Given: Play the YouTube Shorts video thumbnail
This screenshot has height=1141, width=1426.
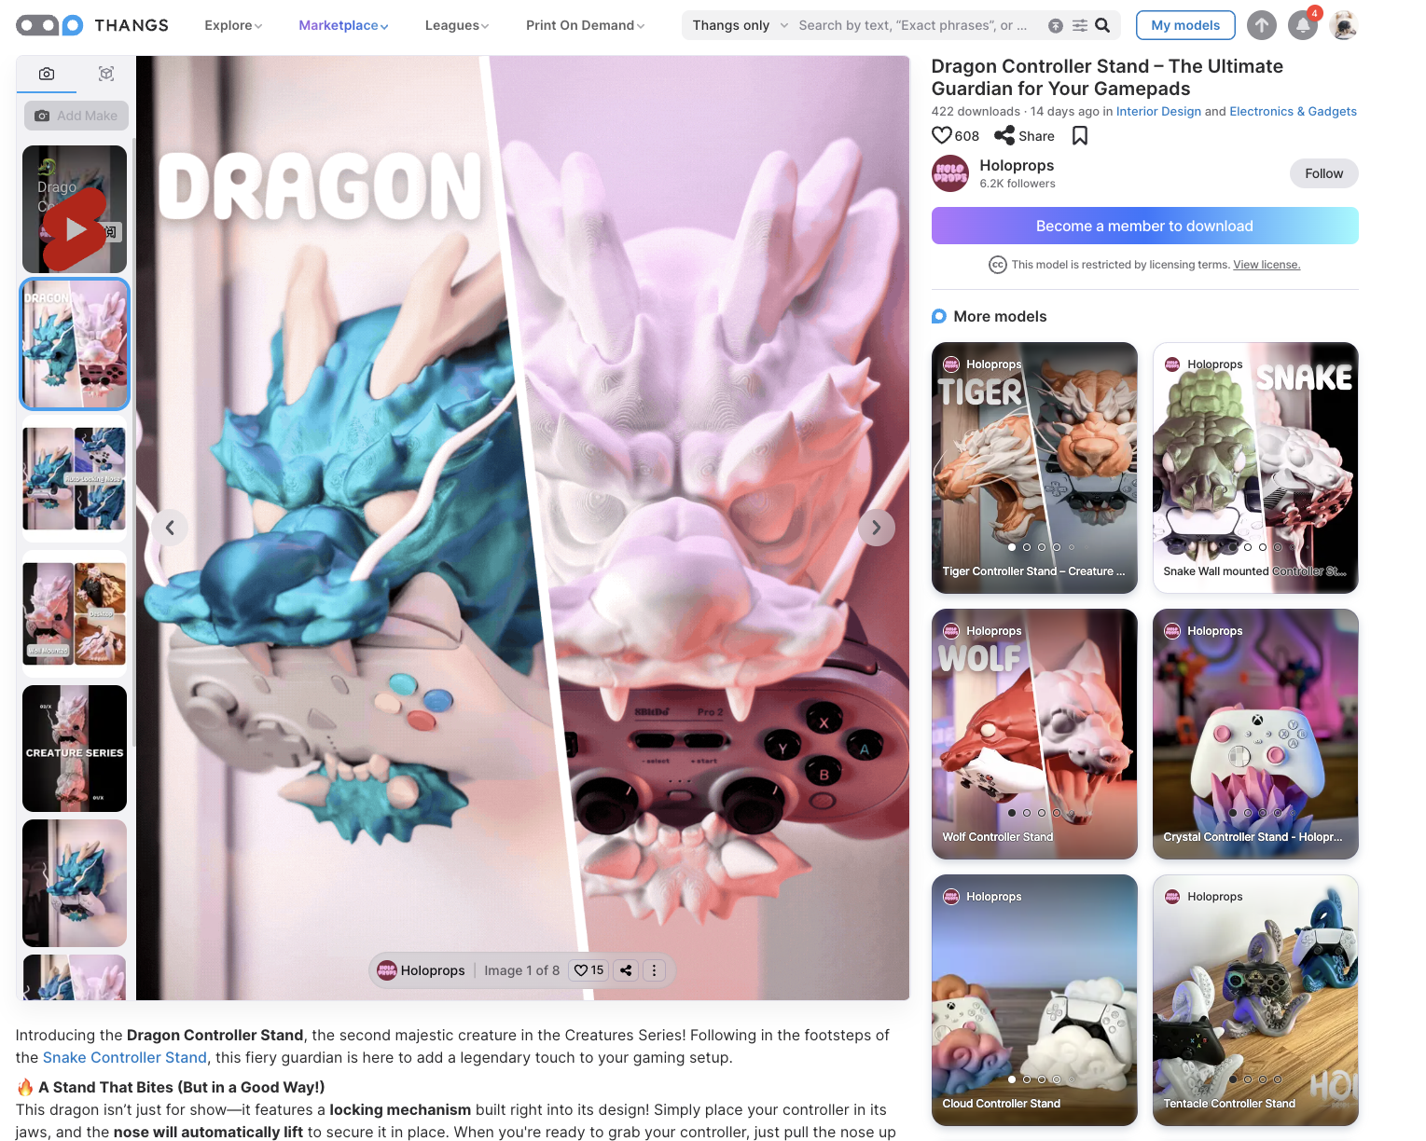Looking at the screenshot, I should 75,209.
